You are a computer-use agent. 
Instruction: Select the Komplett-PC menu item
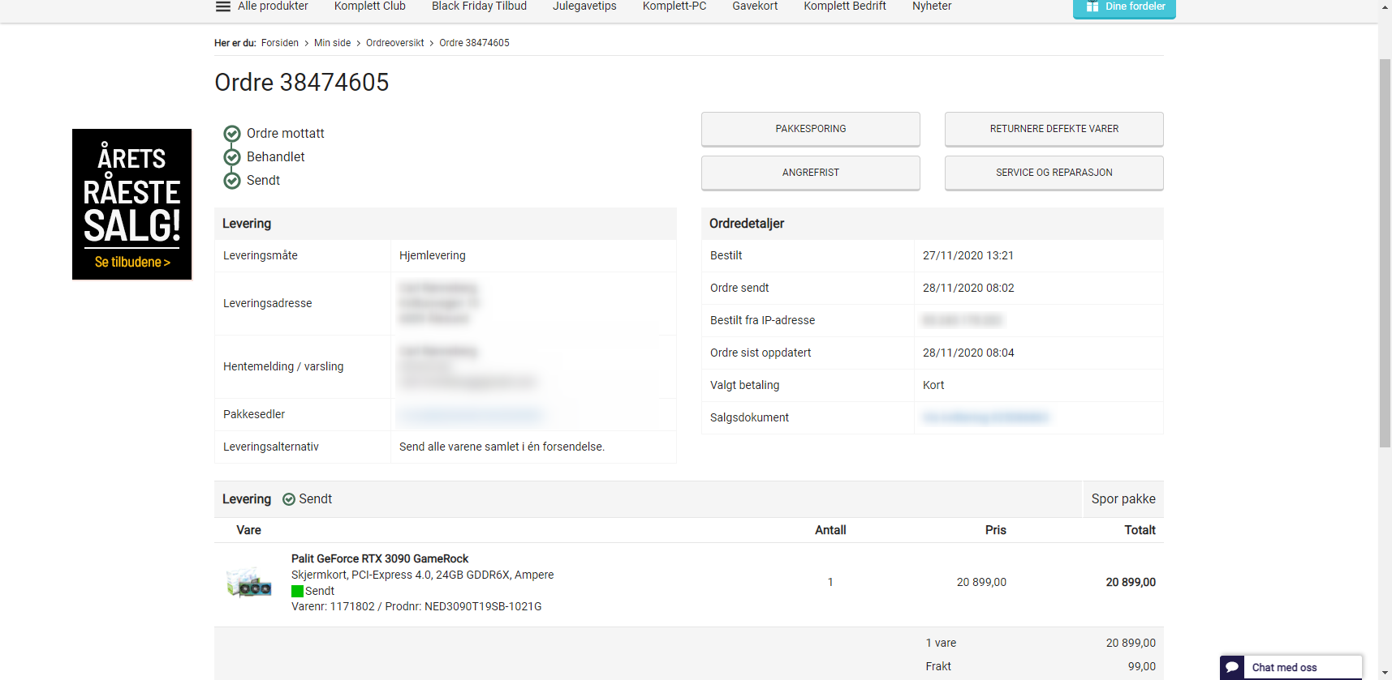pos(674,6)
